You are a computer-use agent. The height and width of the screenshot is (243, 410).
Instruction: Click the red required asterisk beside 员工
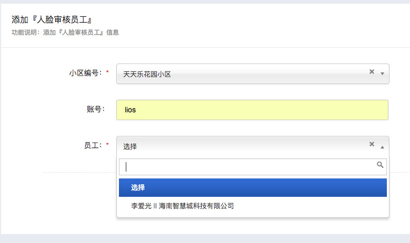tap(108, 144)
